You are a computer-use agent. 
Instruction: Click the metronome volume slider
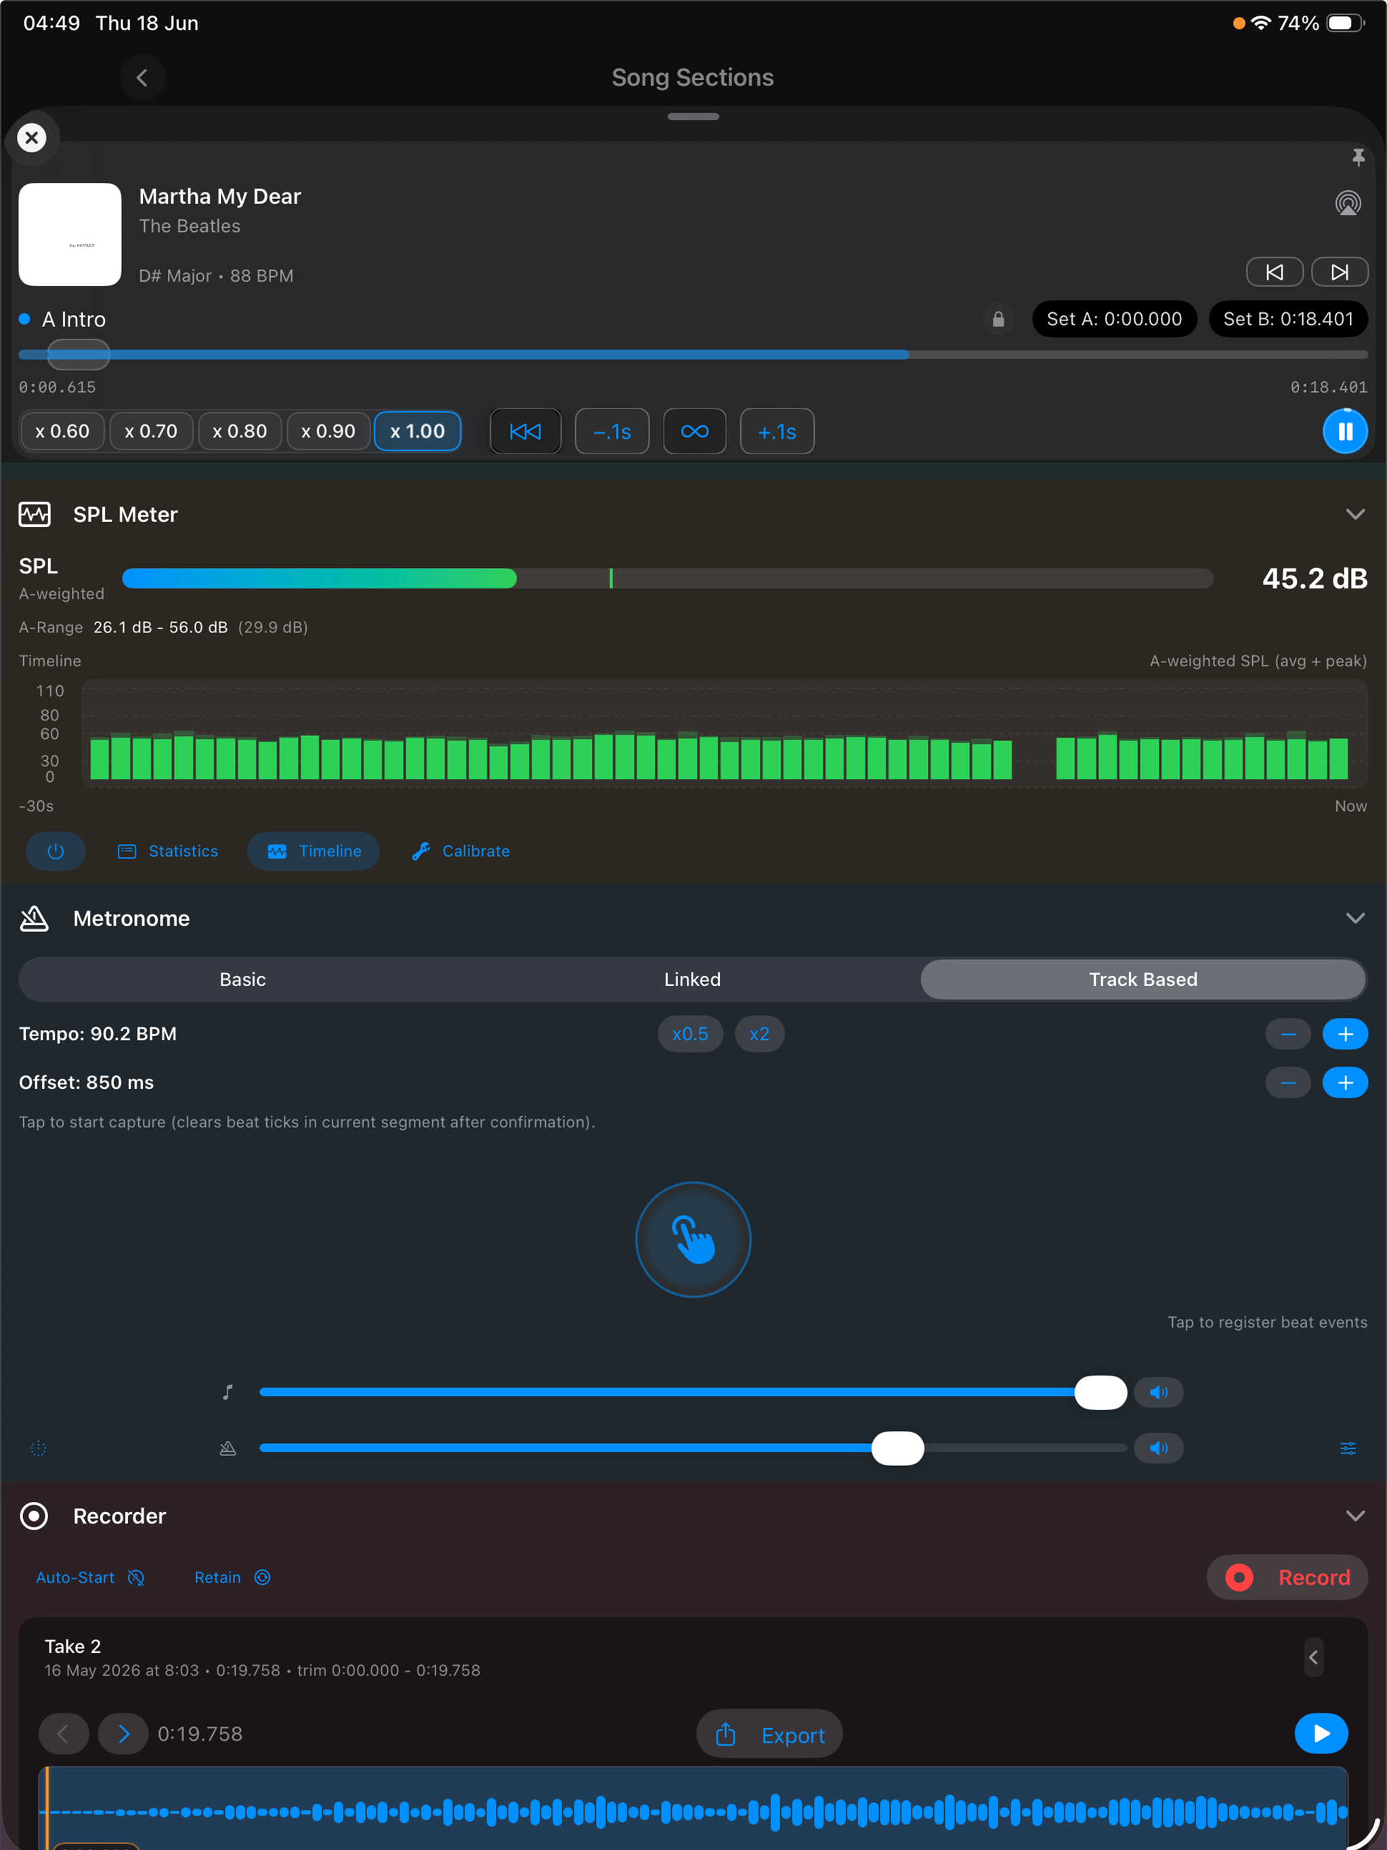tap(693, 1448)
